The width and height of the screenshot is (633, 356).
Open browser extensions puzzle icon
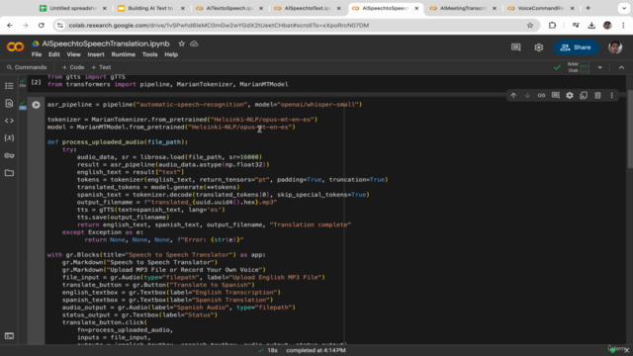[552, 26]
